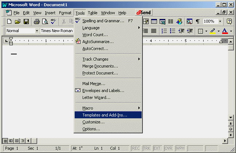Click the Show/Hide paragraph marks icon
This screenshot has height=153, width=236.
(x=197, y=22)
